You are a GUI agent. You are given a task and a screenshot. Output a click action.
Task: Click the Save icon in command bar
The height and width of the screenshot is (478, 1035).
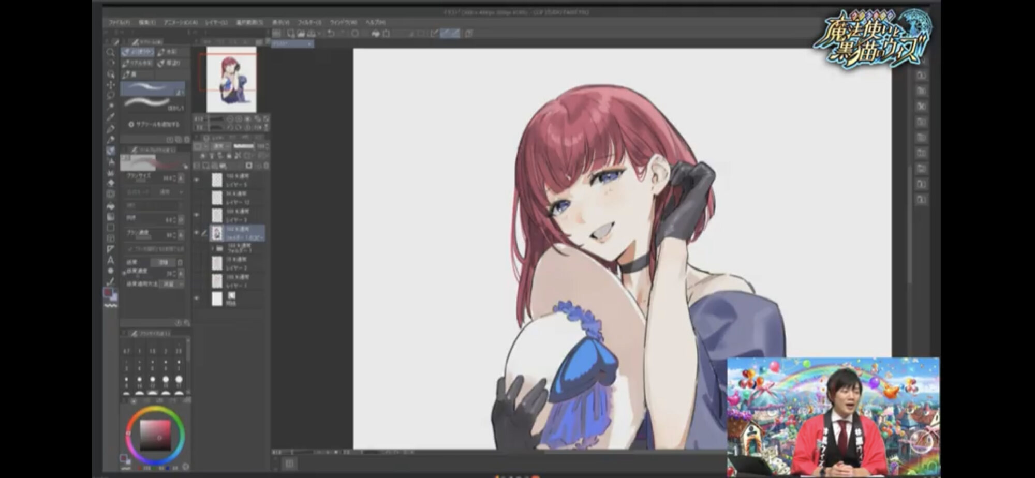[310, 33]
